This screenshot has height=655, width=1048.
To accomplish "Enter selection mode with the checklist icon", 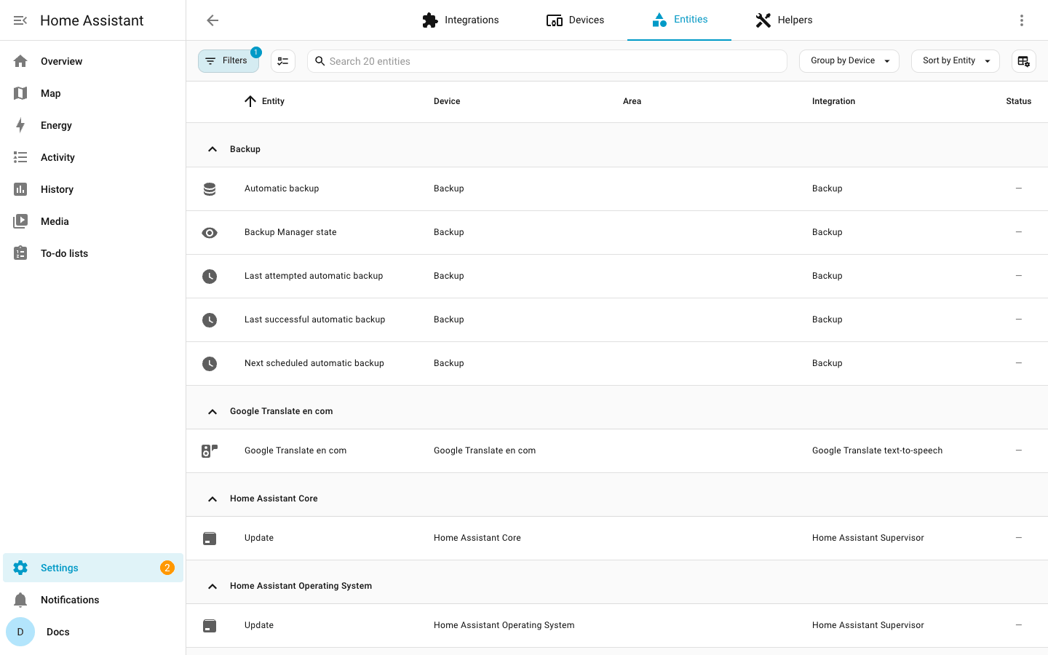I will 283,61.
